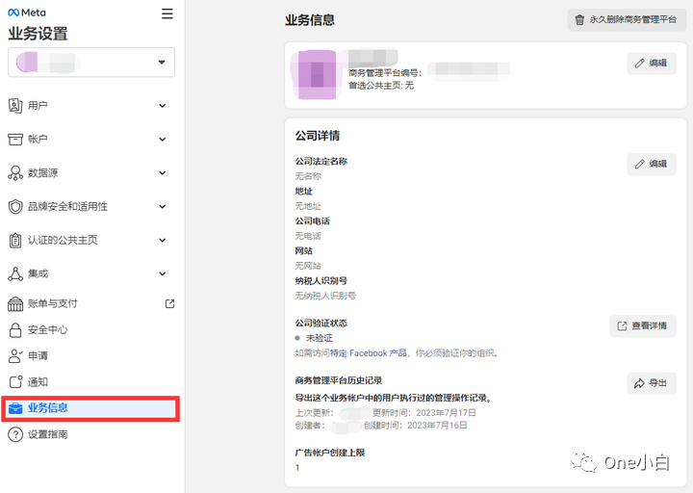Image resolution: width=693 pixels, height=493 pixels.
Task: Click the 无名称 value text
Action: 308,176
